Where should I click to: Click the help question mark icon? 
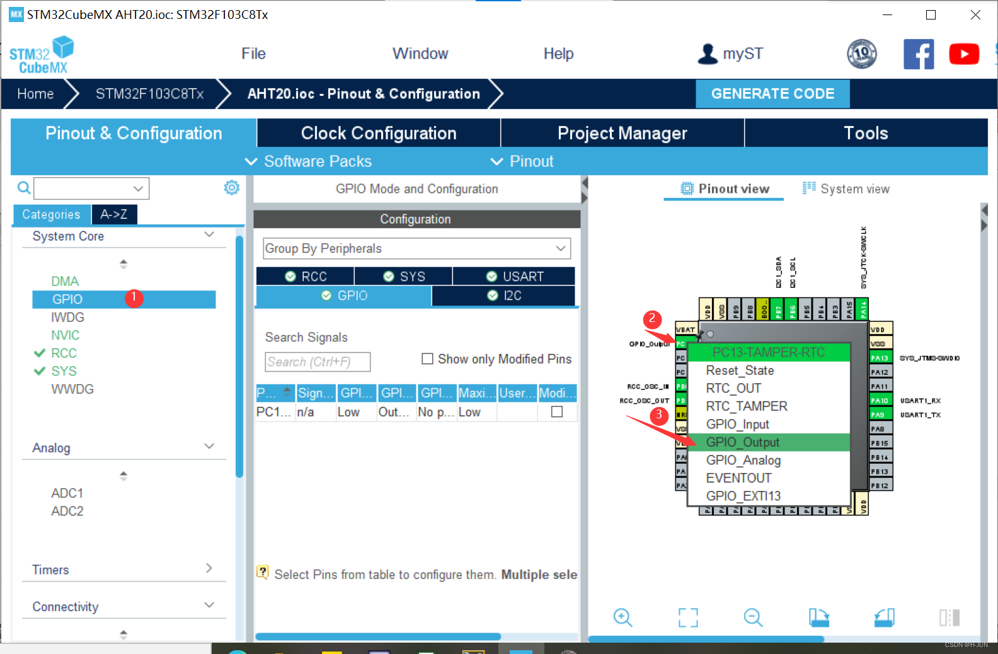(x=263, y=572)
